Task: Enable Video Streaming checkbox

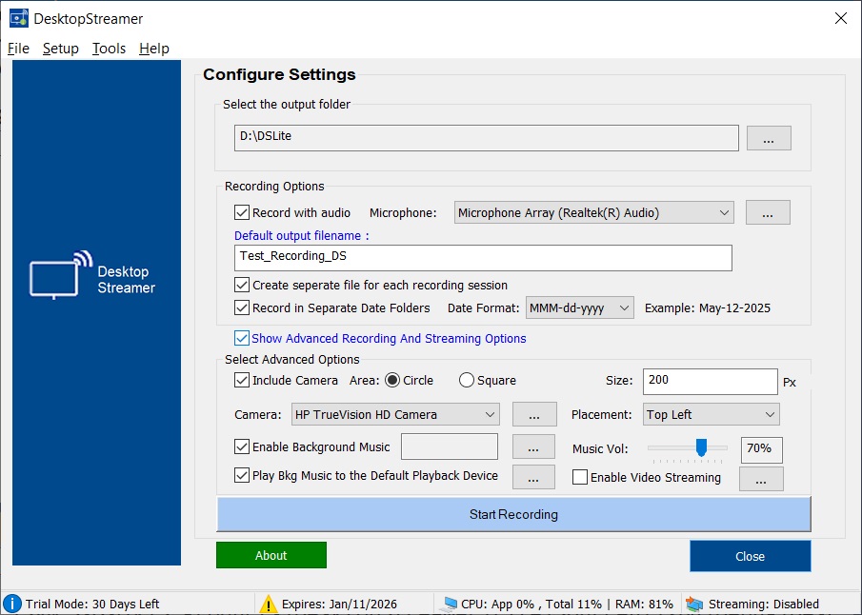Action: point(580,478)
